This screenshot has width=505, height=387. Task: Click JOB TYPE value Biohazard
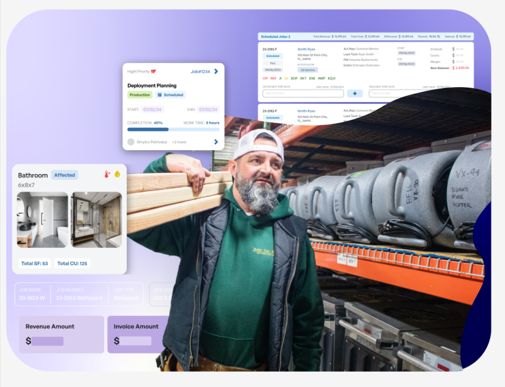126,298
